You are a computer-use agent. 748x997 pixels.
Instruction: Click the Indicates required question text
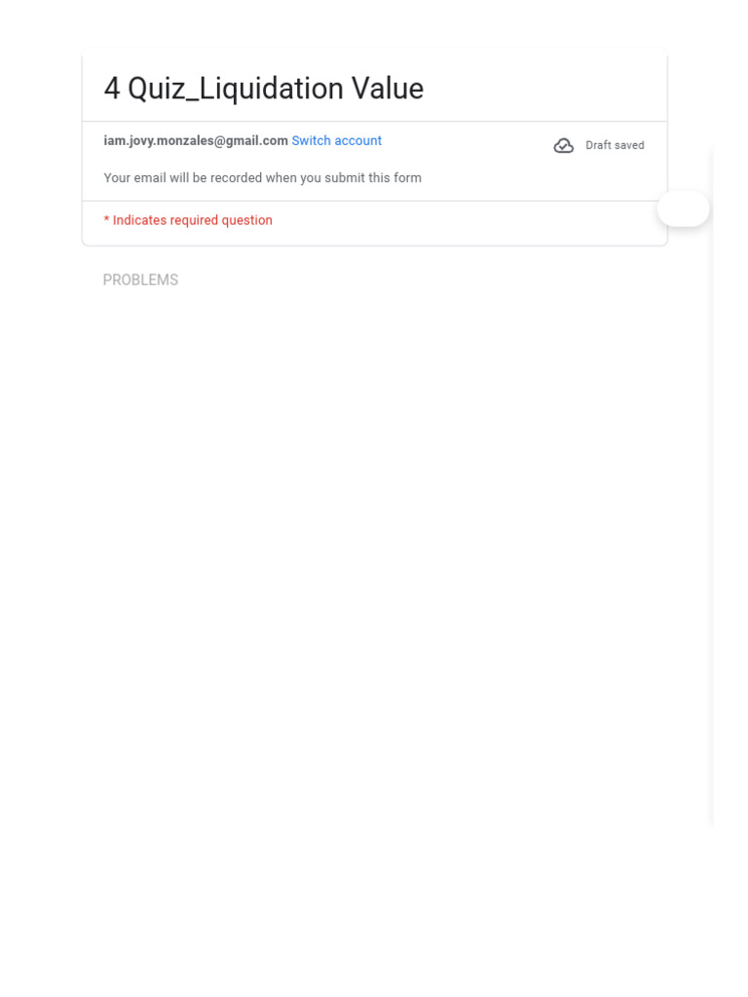pyautogui.click(x=193, y=221)
